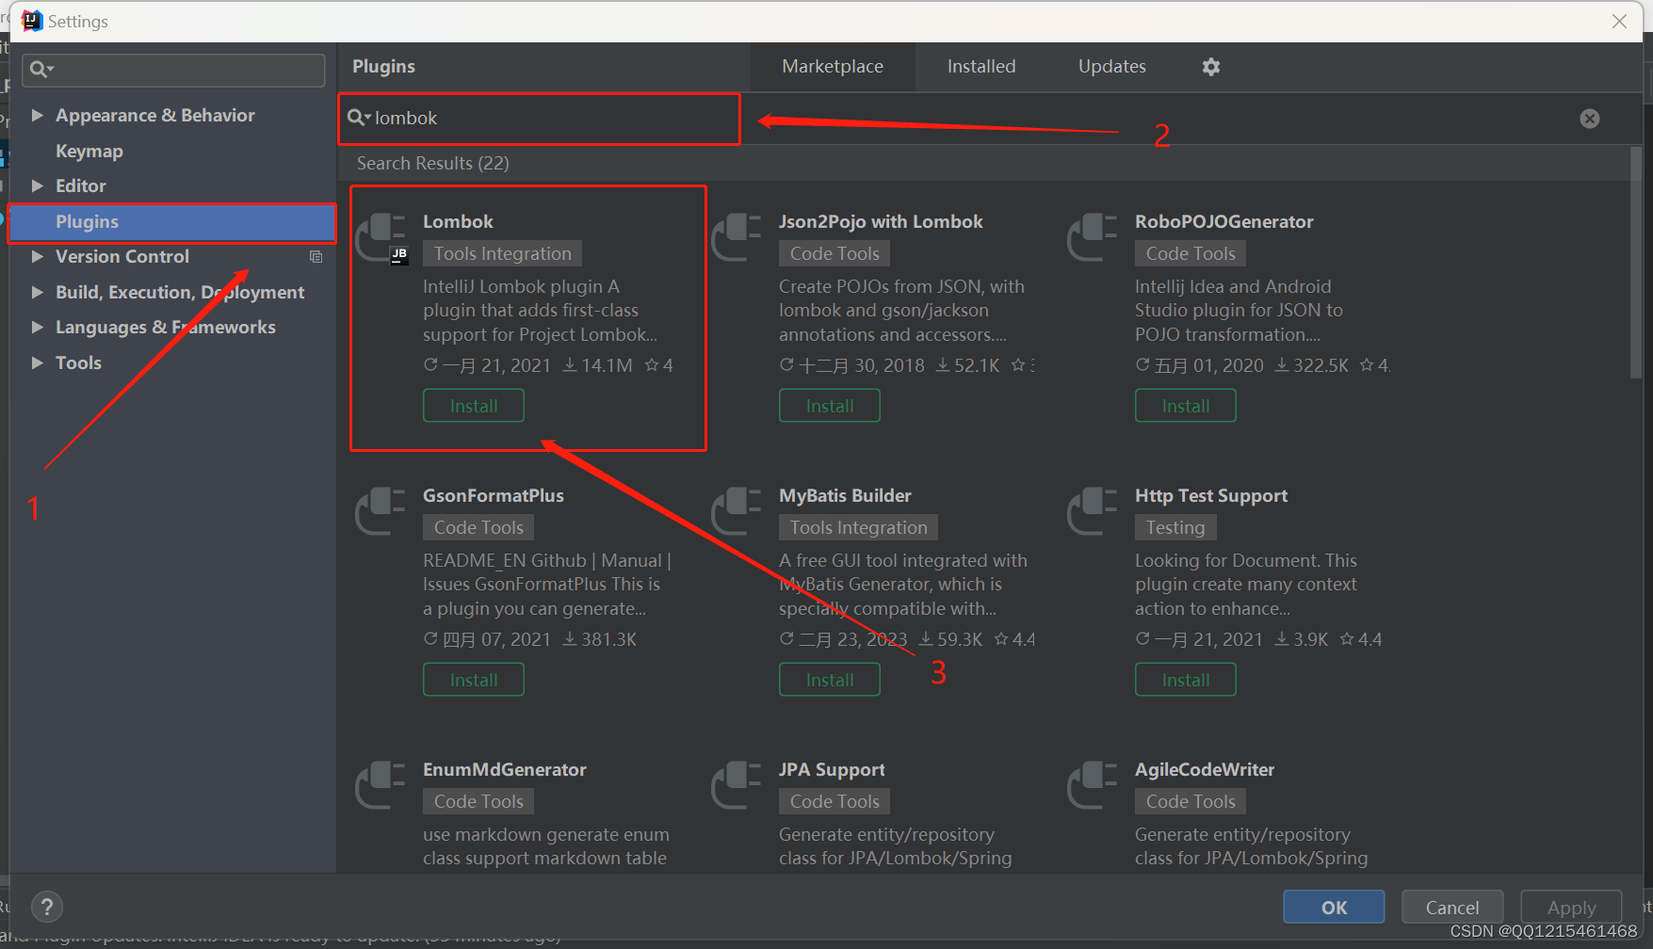Switch to the Marketplace tab
Image resolution: width=1653 pixels, height=949 pixels.
pyautogui.click(x=833, y=67)
